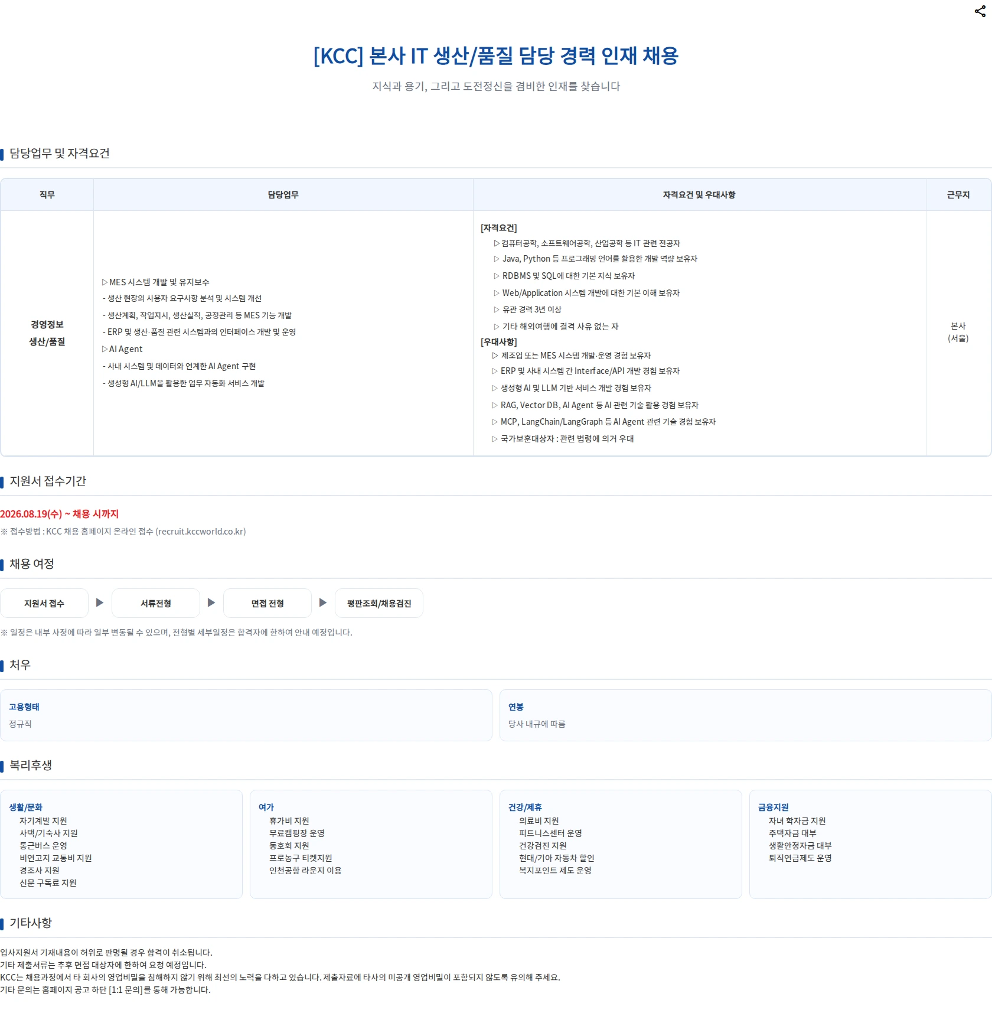Click the 담당업무 column header

click(283, 194)
